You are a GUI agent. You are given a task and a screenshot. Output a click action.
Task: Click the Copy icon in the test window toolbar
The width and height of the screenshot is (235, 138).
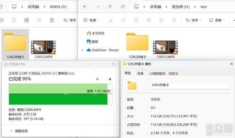[123, 20]
